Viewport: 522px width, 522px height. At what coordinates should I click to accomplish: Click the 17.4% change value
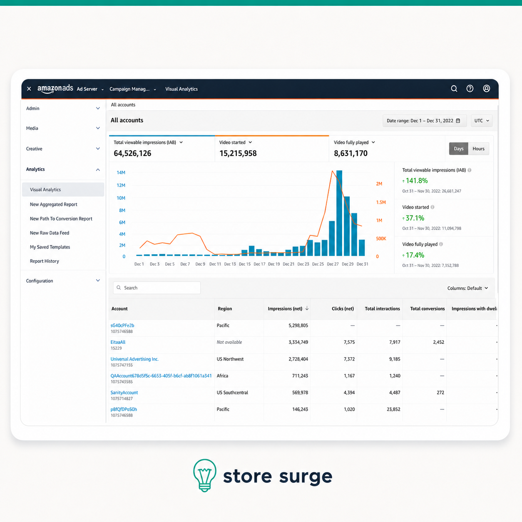(x=415, y=255)
